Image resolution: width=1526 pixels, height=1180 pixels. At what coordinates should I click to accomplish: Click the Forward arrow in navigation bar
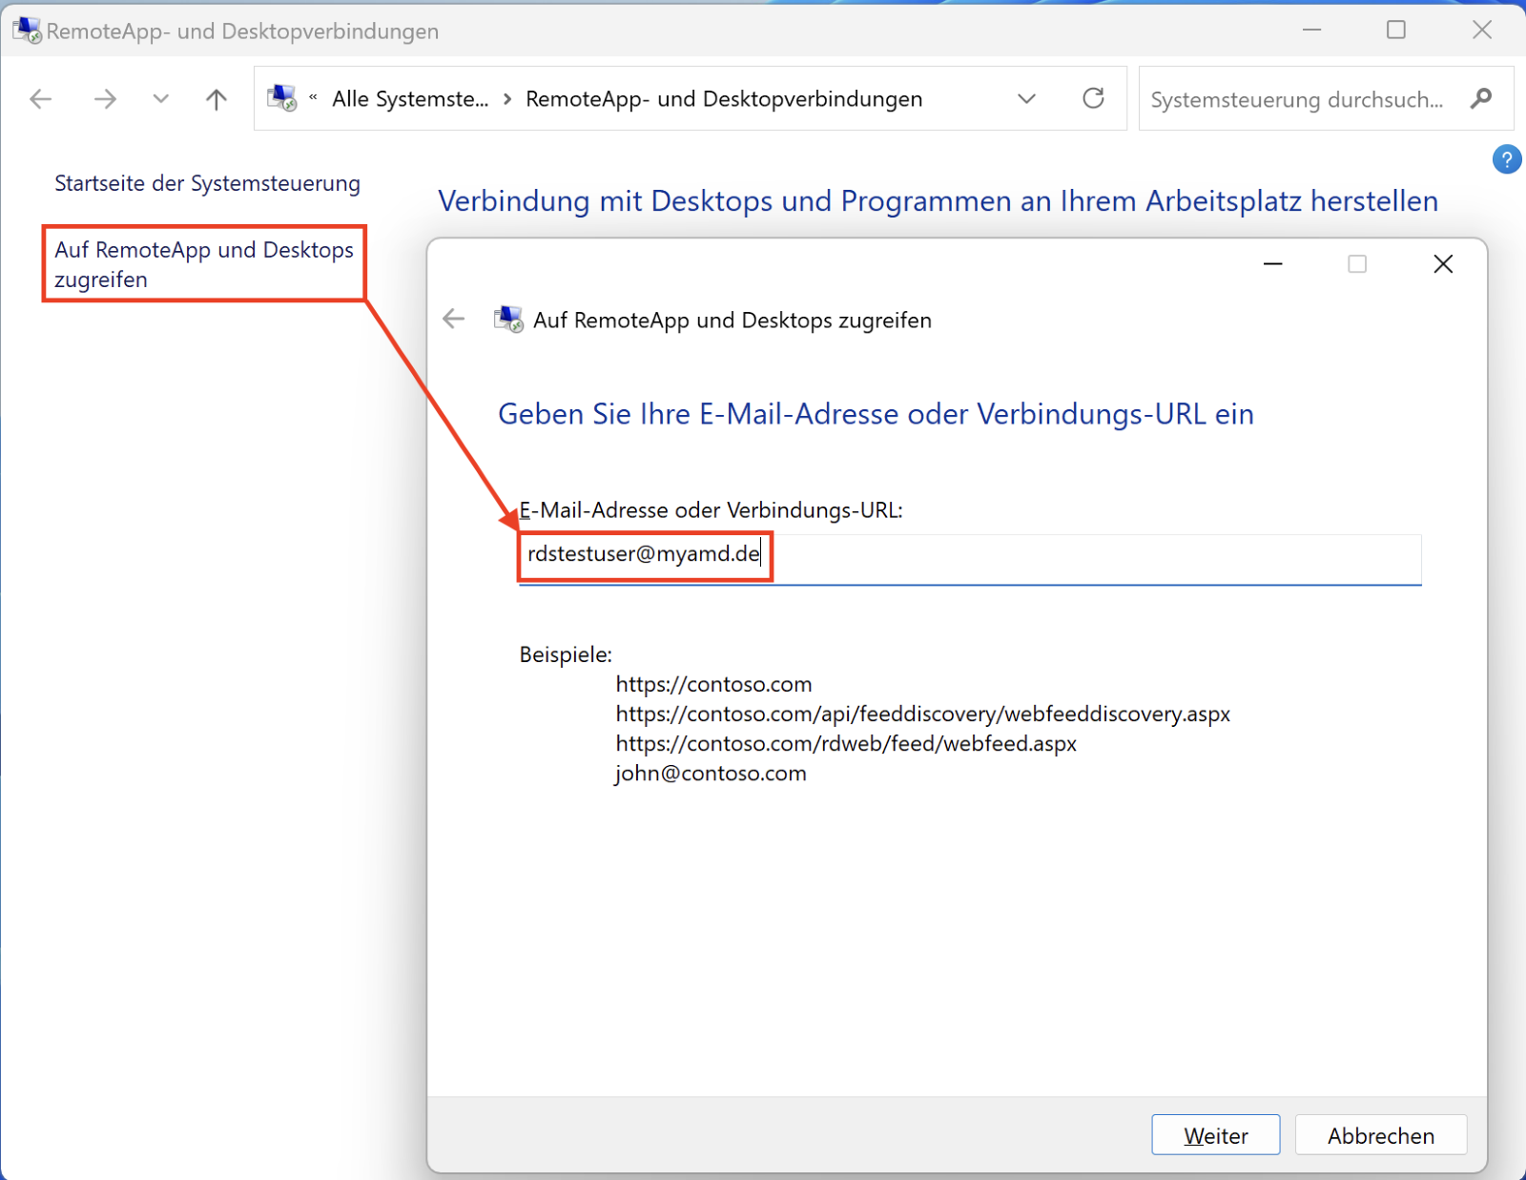[x=105, y=99]
